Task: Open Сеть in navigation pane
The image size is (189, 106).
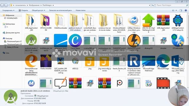Action: click(x=7, y=53)
